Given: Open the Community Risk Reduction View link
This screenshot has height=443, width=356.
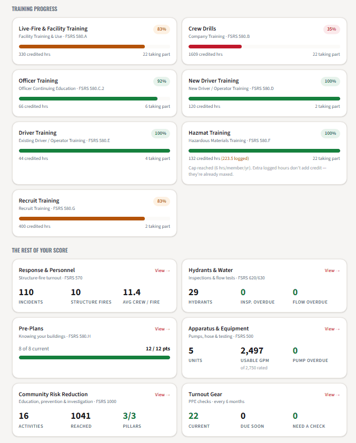Looking at the screenshot, I should (x=162, y=395).
